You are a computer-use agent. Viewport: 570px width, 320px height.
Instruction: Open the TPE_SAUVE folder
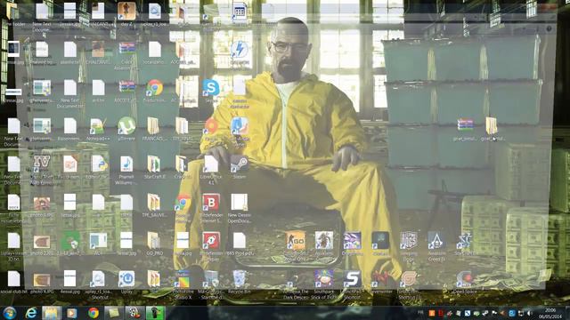tap(154, 203)
